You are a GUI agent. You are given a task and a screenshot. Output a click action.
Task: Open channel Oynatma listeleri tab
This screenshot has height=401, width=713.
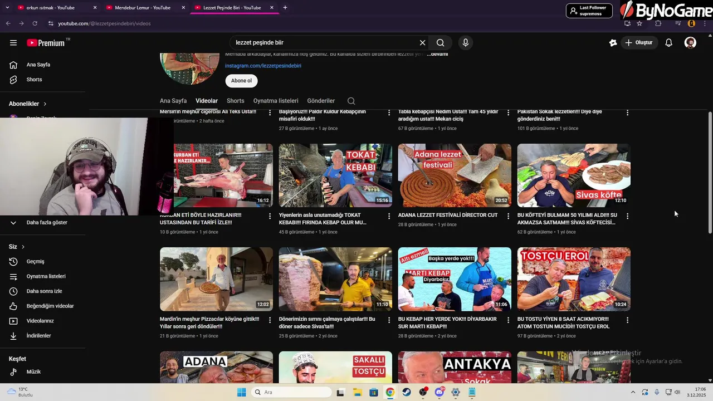point(276,101)
